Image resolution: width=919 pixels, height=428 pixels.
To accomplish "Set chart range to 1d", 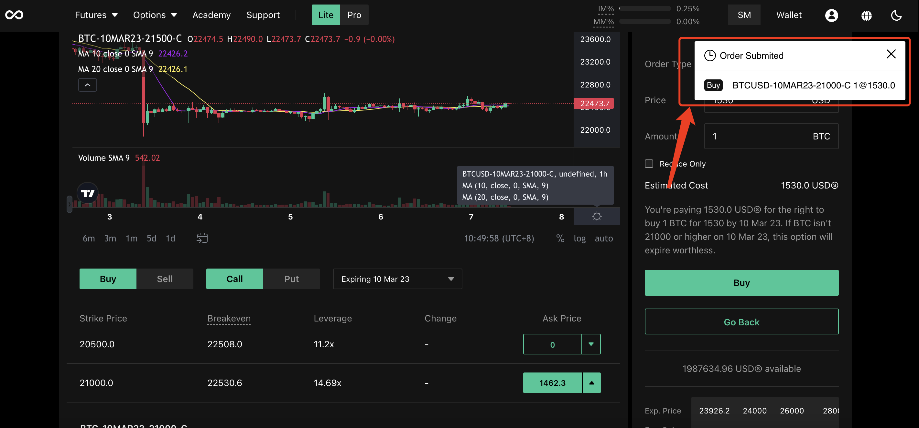I will [x=170, y=238].
